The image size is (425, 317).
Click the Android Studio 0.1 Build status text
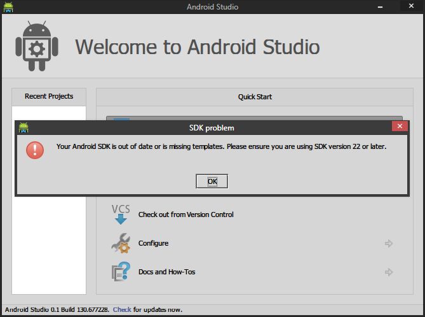tap(57, 309)
